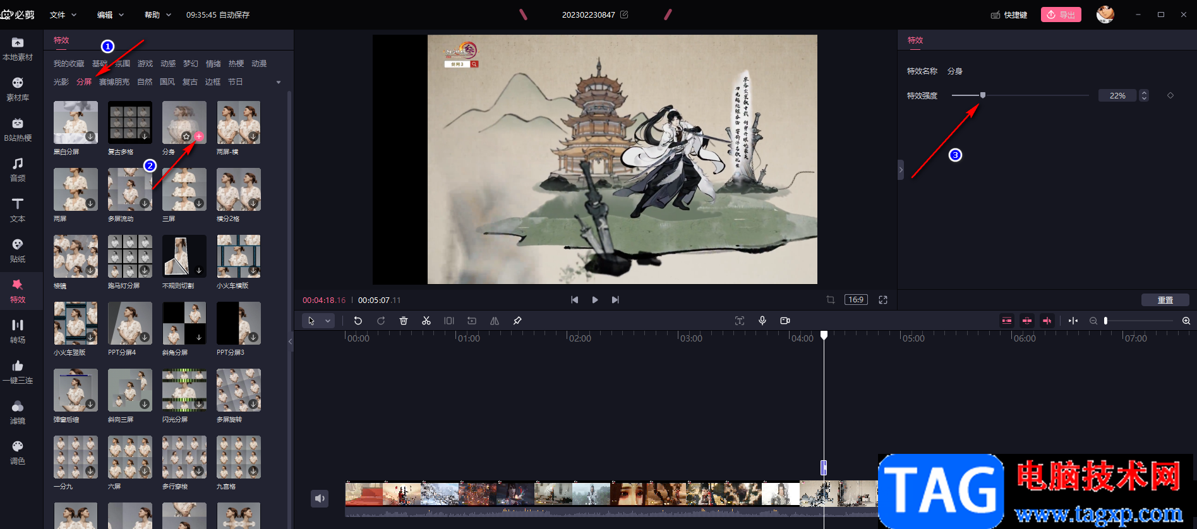This screenshot has width=1197, height=529.
Task: Click the 22% effect strength field
Action: tap(1117, 95)
